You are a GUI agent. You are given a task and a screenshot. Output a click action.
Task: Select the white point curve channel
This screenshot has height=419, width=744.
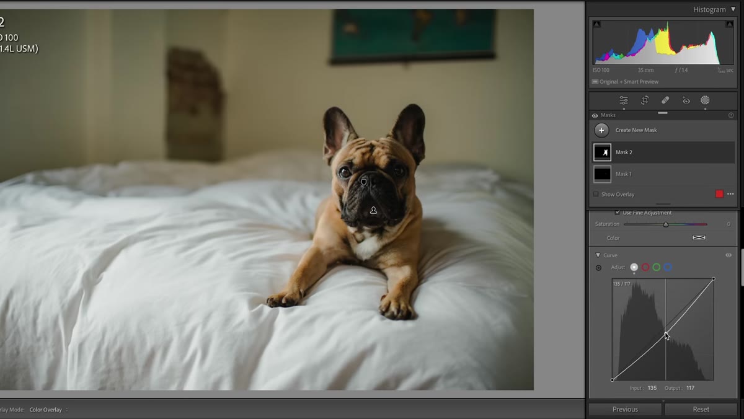click(634, 267)
